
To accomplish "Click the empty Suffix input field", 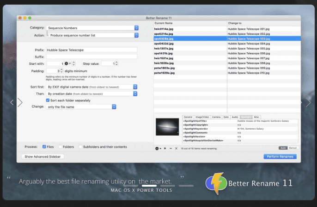I will 91,56.
